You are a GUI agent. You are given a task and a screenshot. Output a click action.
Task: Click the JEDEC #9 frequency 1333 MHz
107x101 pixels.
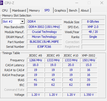pos(53,60)
